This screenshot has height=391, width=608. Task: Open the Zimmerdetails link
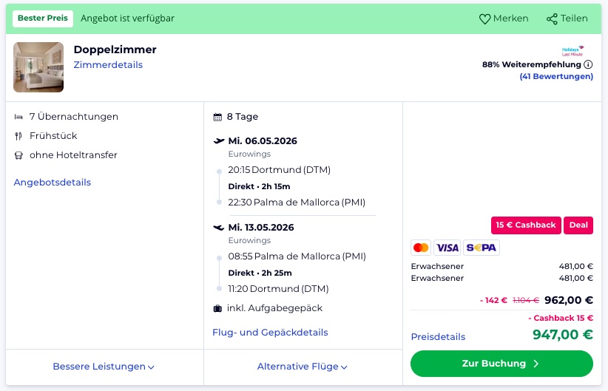tap(108, 65)
